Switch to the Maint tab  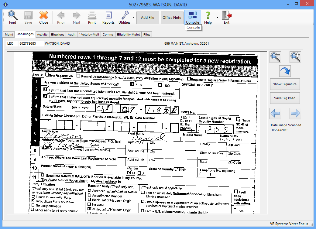tap(9, 34)
